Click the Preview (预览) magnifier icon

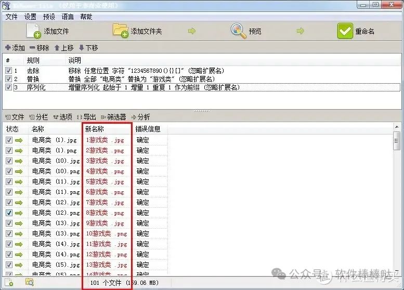coord(238,31)
